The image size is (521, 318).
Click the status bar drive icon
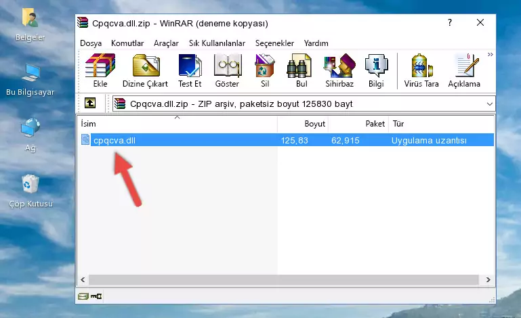pos(83,296)
